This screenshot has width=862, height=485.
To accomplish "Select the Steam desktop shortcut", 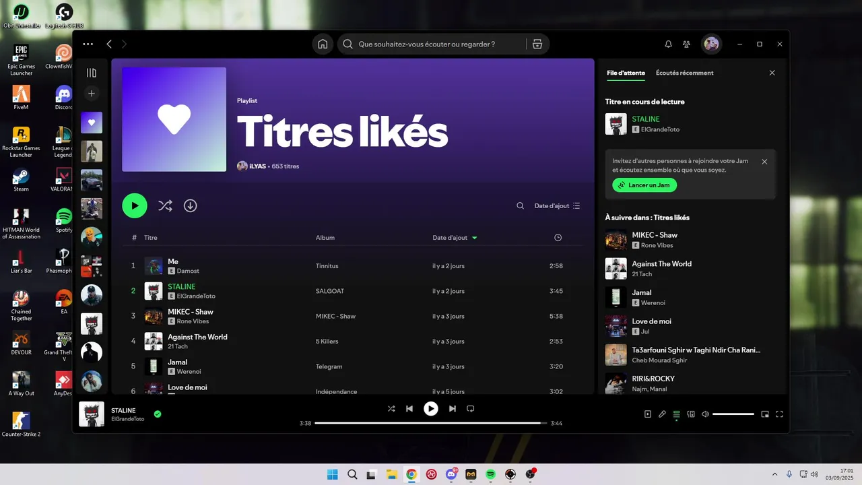I will [21, 179].
